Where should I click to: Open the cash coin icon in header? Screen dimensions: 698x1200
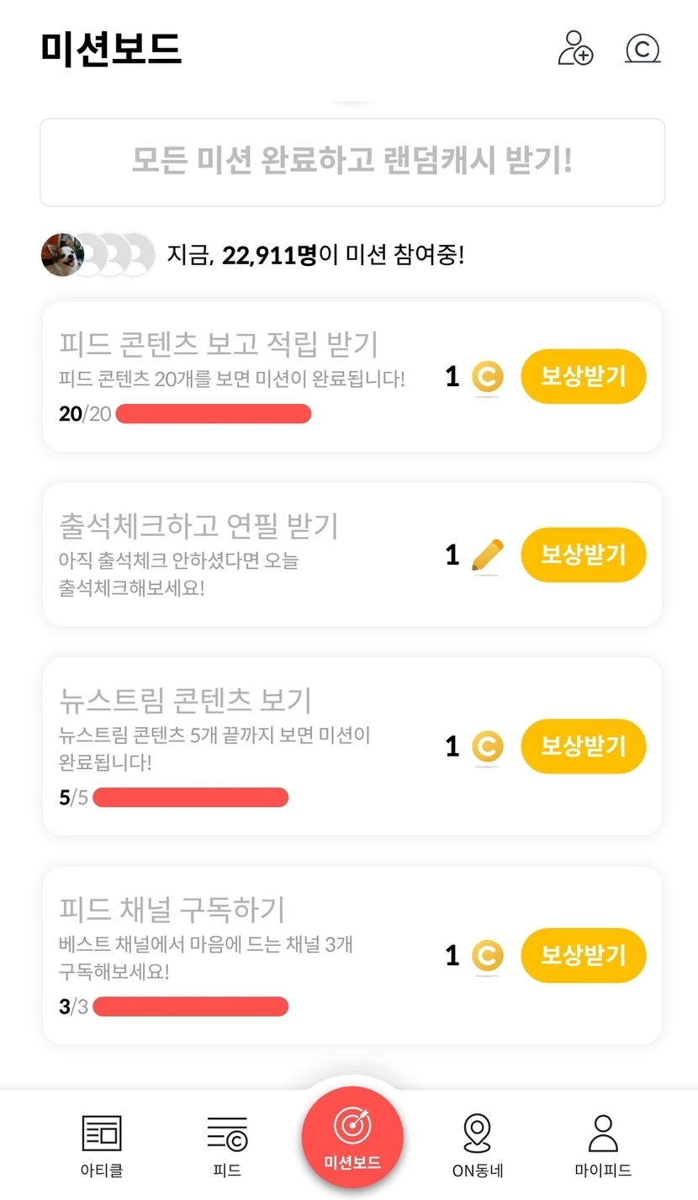coord(642,49)
